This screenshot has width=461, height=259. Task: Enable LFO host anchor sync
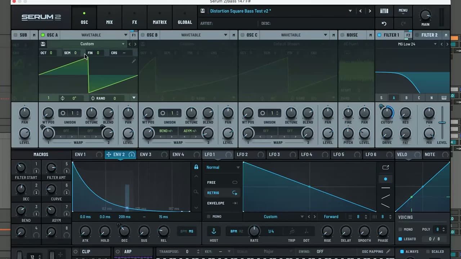pyautogui.click(x=214, y=231)
